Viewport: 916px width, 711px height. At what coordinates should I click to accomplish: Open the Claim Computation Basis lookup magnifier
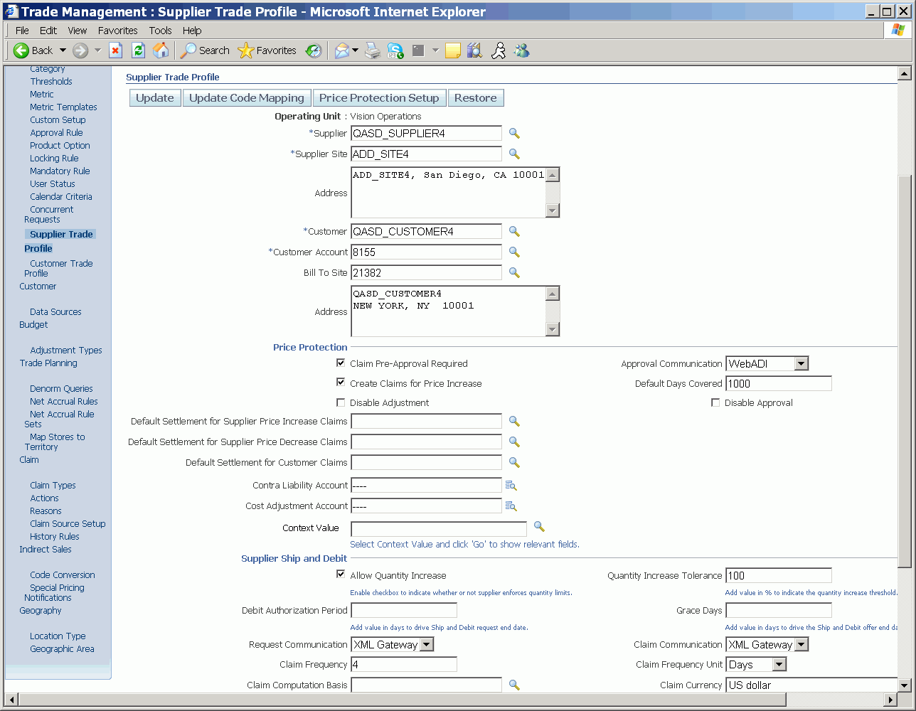514,685
